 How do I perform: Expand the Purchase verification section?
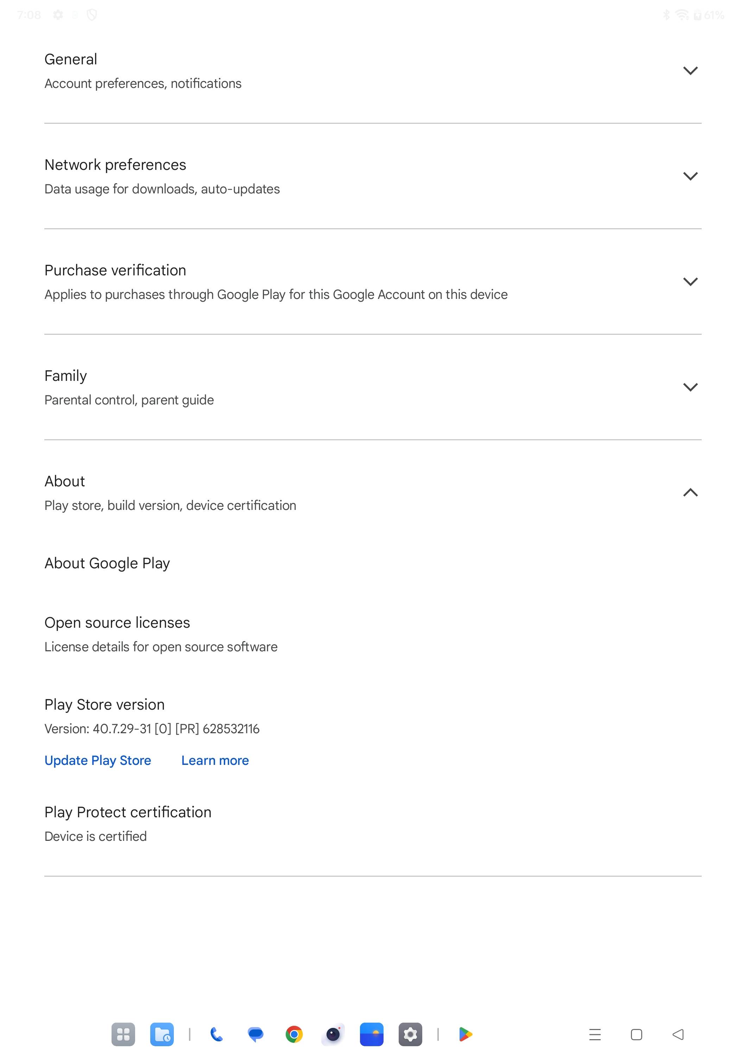coord(373,282)
